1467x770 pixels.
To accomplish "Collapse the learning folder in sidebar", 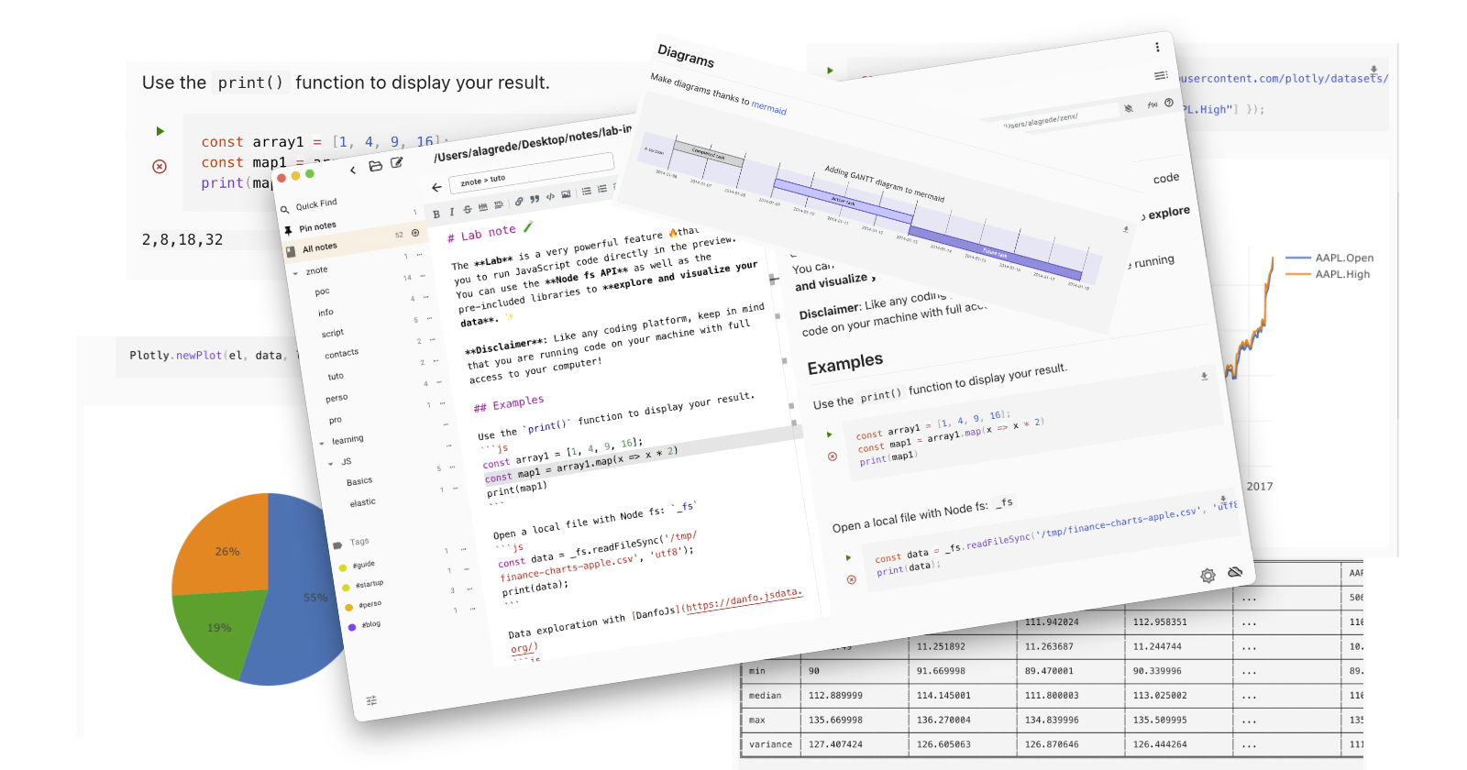I will click(x=322, y=443).
